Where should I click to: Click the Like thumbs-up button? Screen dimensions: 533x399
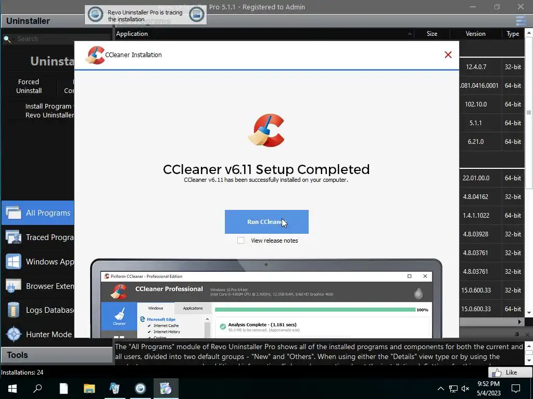click(510, 372)
